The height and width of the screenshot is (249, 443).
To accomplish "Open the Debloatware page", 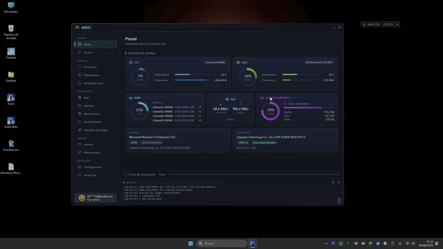I will tap(96, 75).
